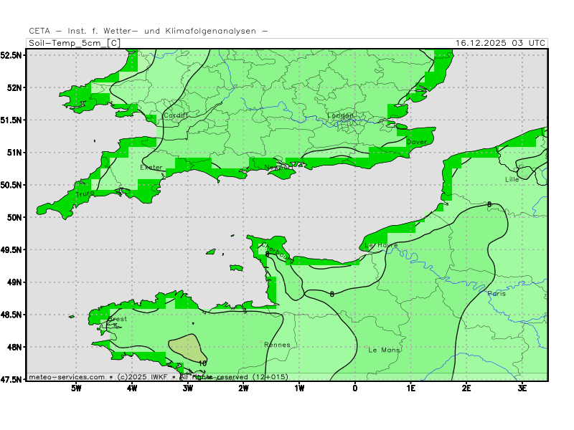Click the Le Mans city label
Image resolution: width=574 pixels, height=430 pixels.
point(384,350)
